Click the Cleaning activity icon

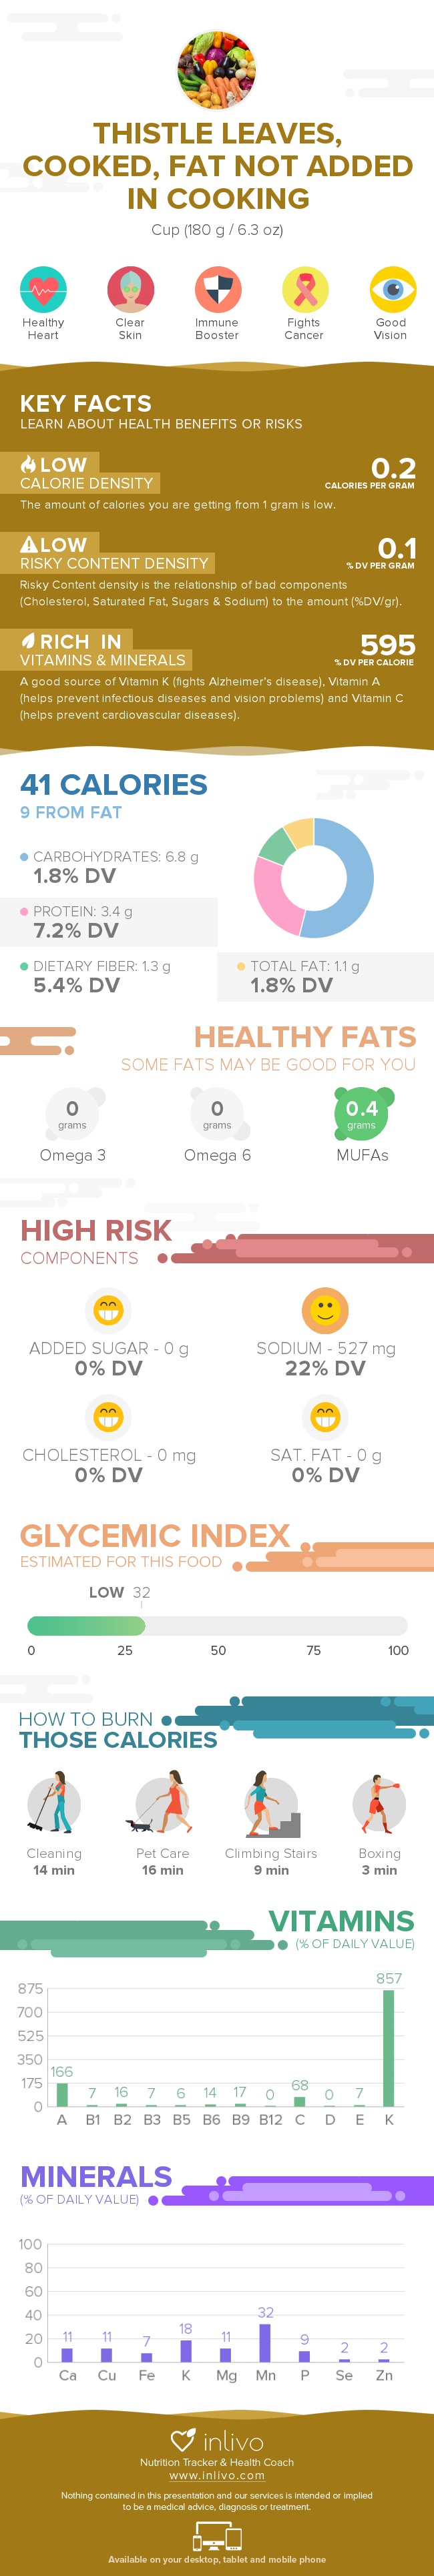point(54,1805)
